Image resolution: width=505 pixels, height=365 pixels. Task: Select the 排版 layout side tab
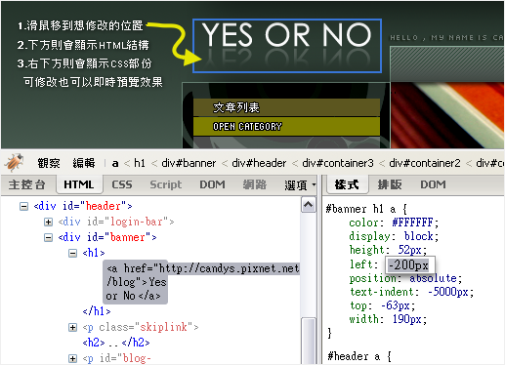pyautogui.click(x=390, y=184)
